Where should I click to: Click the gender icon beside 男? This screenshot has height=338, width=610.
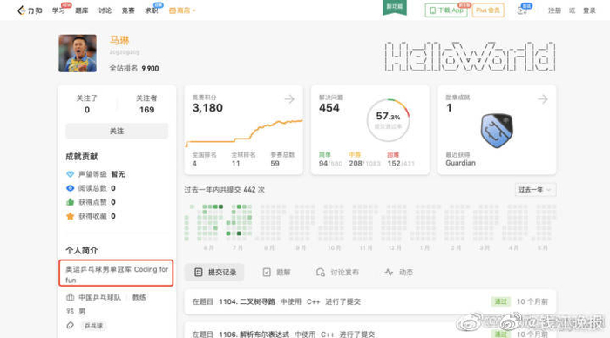70,311
